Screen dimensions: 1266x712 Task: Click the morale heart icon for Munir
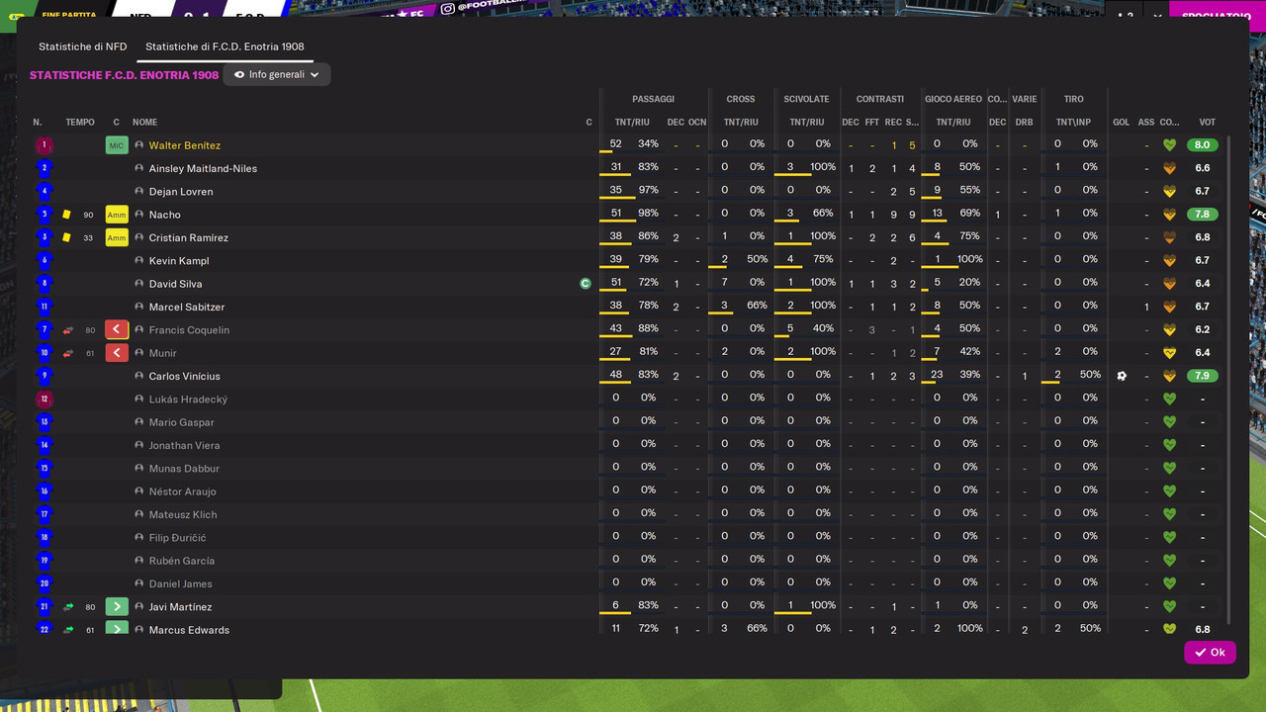click(x=1169, y=353)
